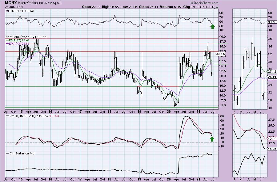Screen dimensions: 277x182
Task: Click the 27.42 EMA value tag on right axis
Action: tap(272, 71)
